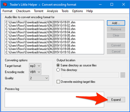Click the Trader's Little Helper app icon

[x=5, y=4]
